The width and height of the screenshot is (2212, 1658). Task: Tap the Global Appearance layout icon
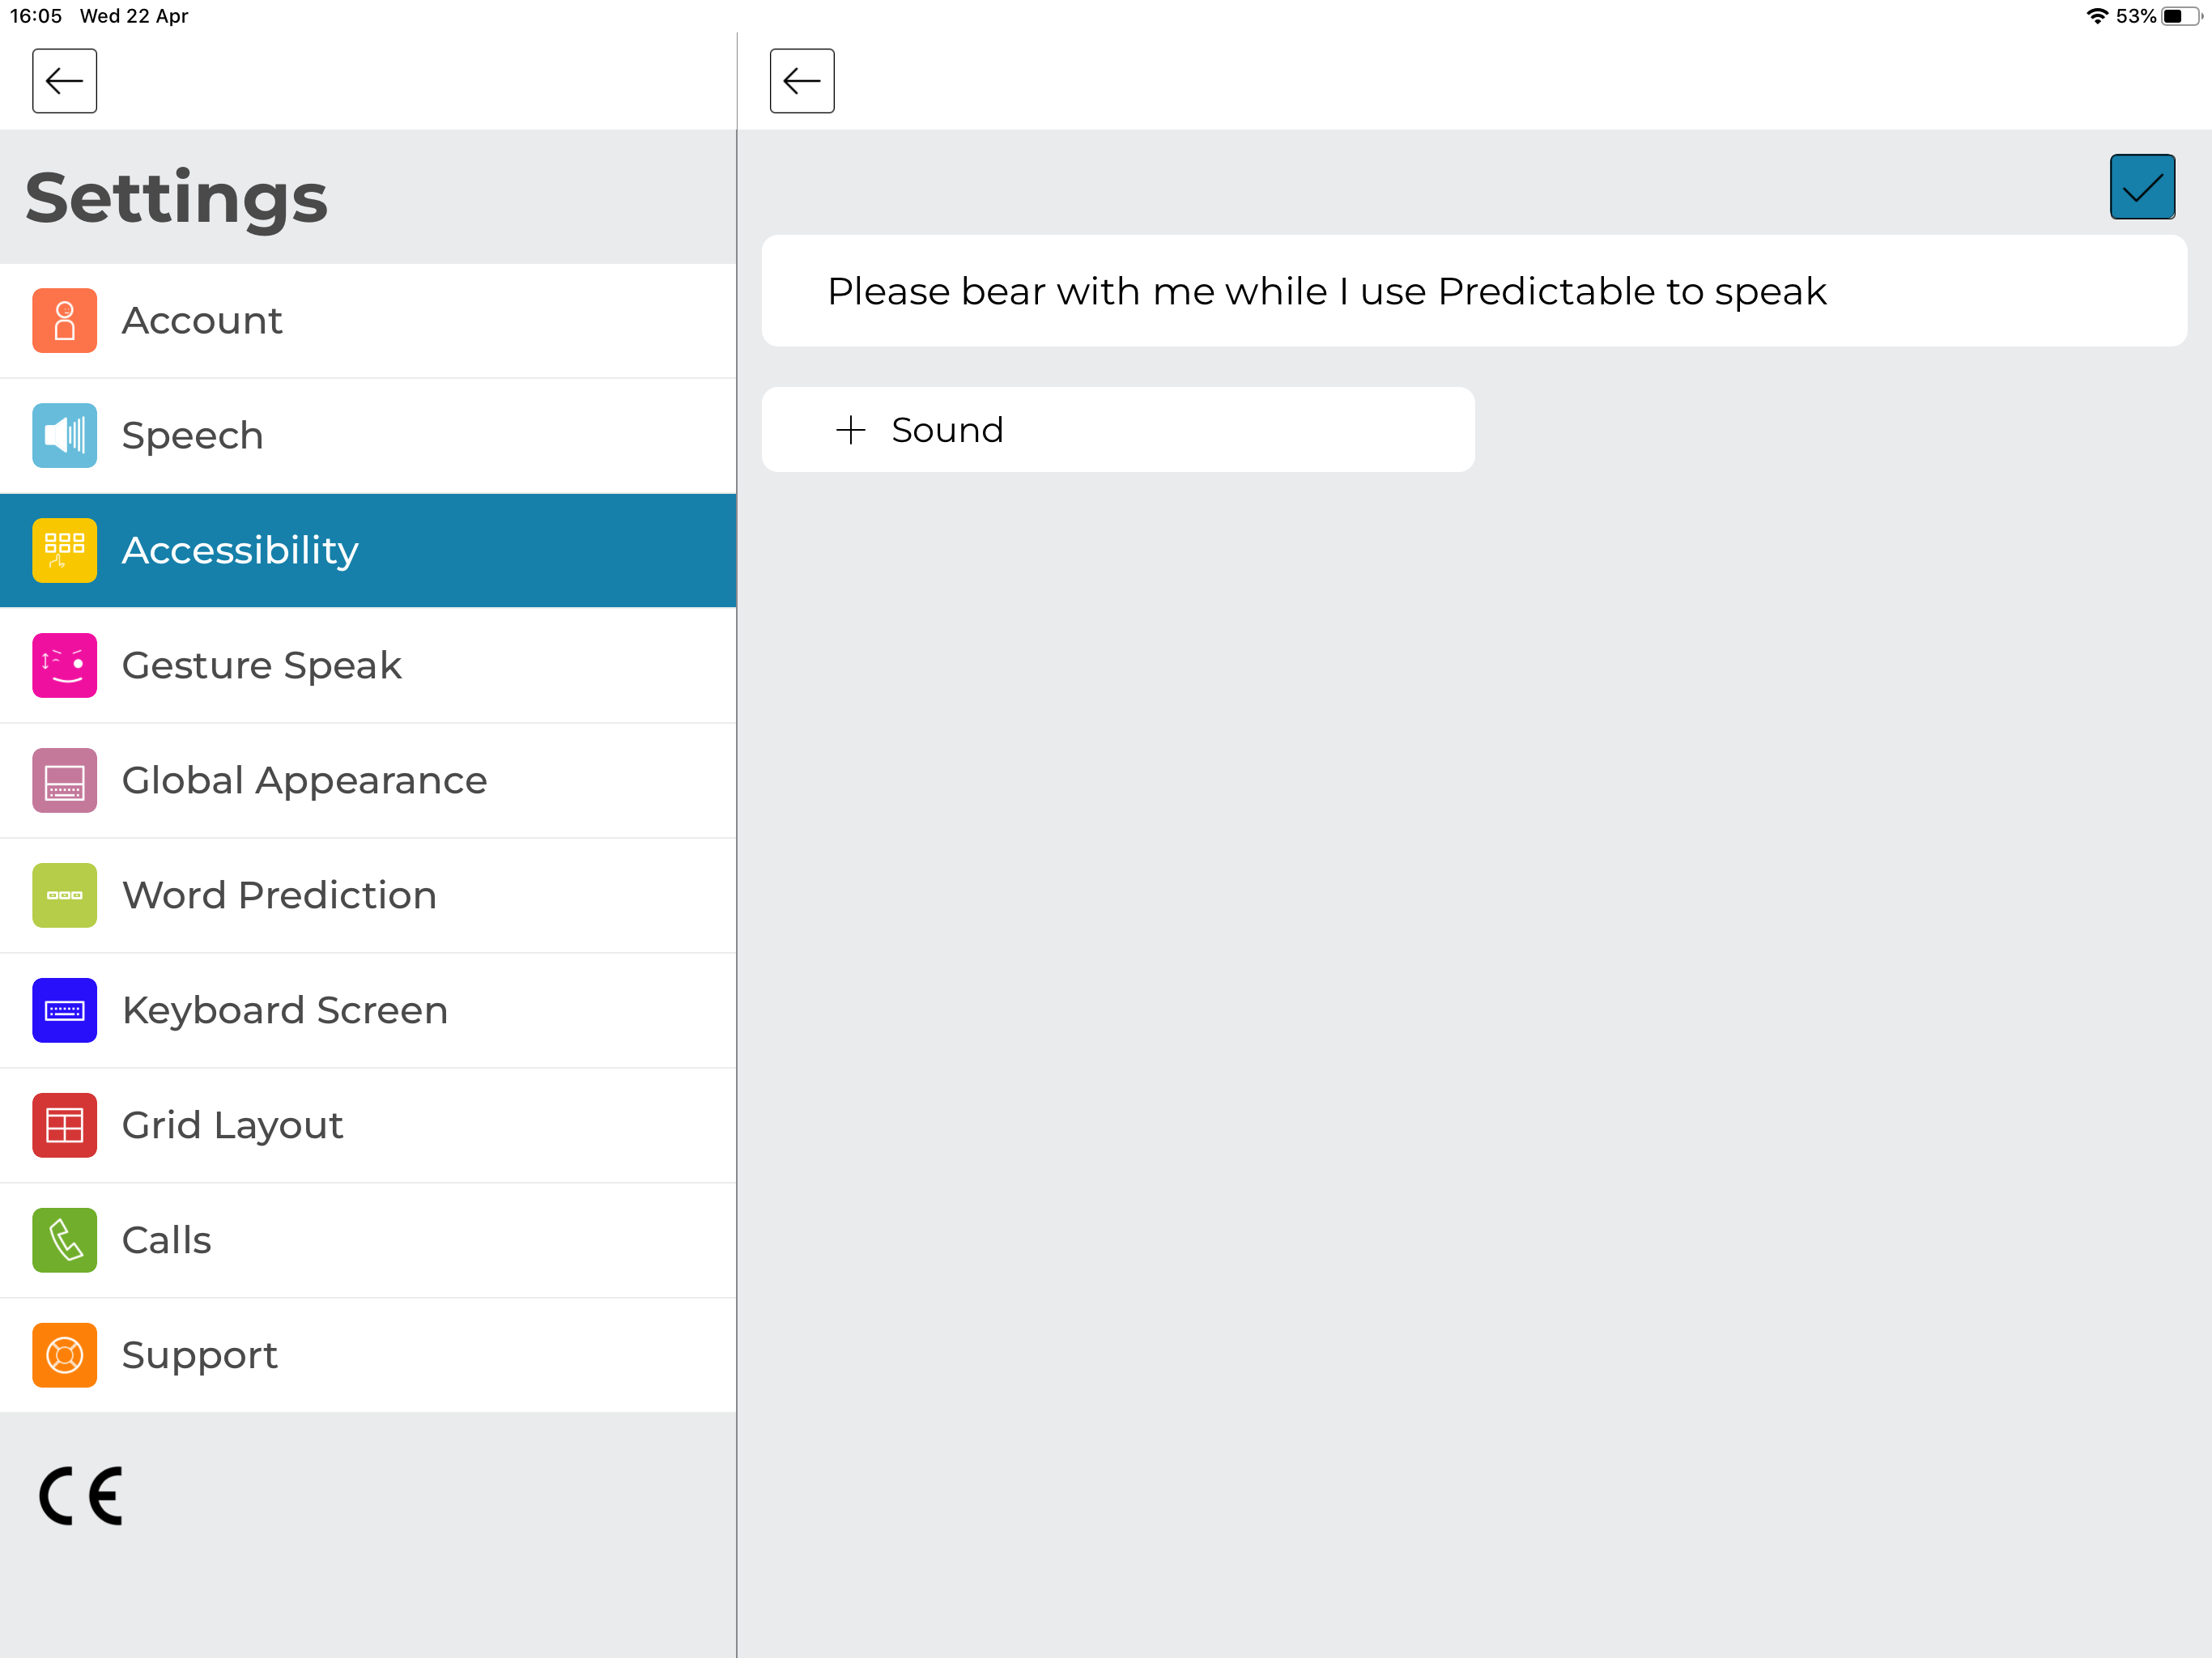click(x=64, y=781)
